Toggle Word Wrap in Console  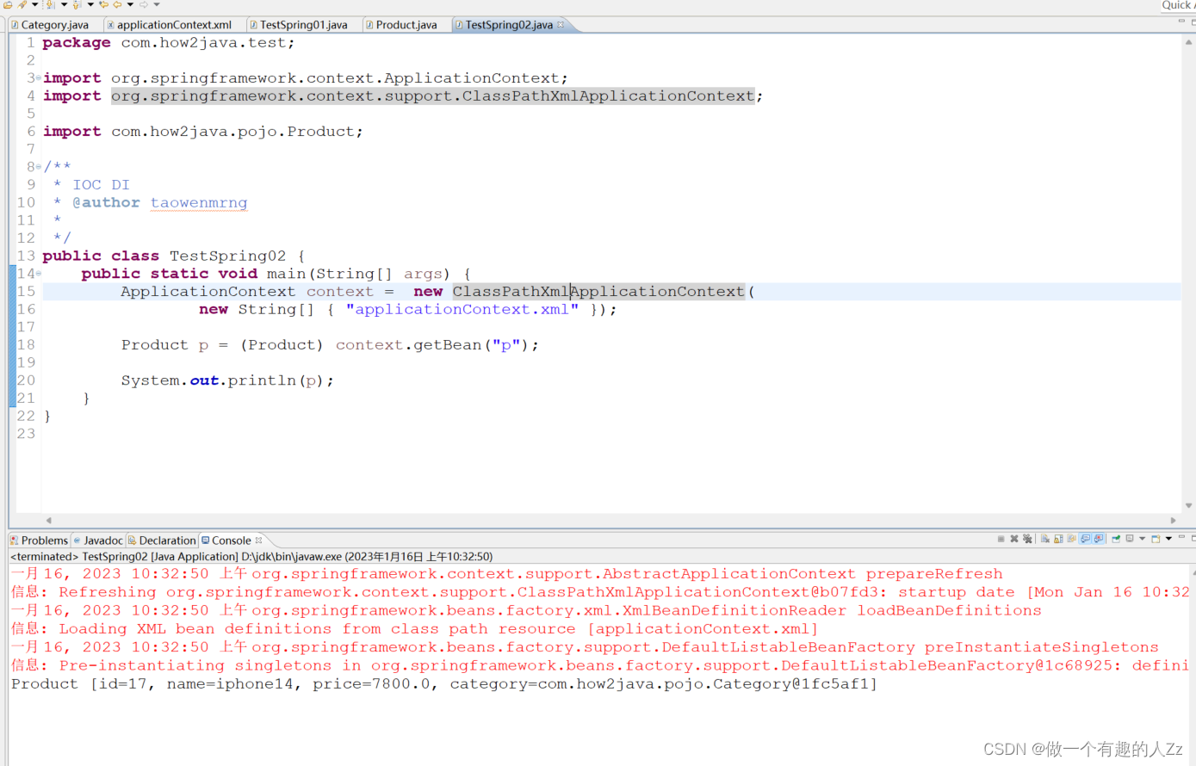[x=1071, y=539]
